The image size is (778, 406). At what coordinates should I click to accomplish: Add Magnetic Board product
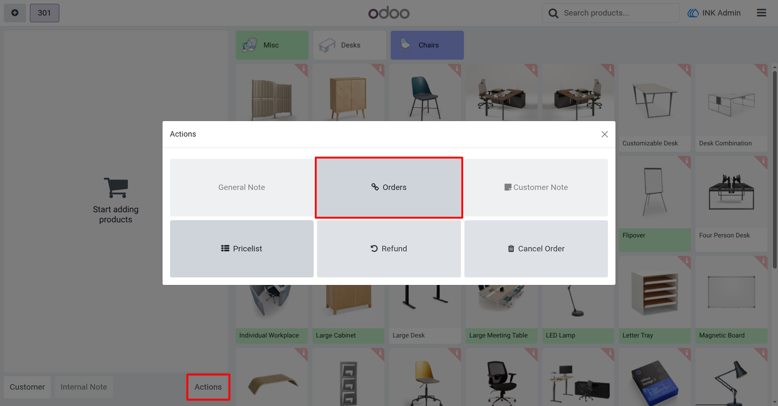coord(731,300)
